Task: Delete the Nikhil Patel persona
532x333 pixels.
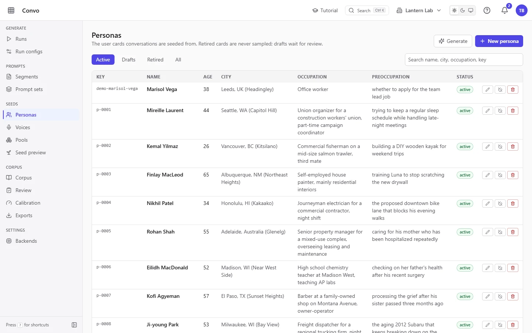Action: (x=513, y=203)
